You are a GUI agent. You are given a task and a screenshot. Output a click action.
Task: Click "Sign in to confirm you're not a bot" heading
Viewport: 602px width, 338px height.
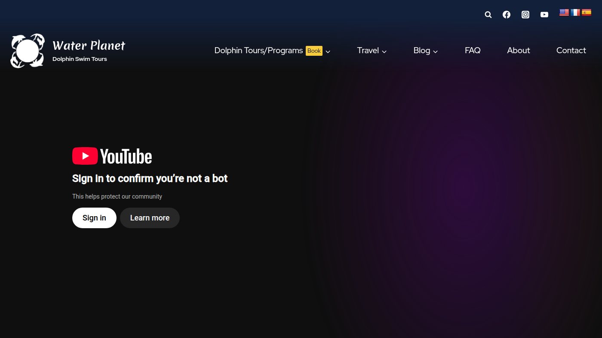pyautogui.click(x=150, y=178)
